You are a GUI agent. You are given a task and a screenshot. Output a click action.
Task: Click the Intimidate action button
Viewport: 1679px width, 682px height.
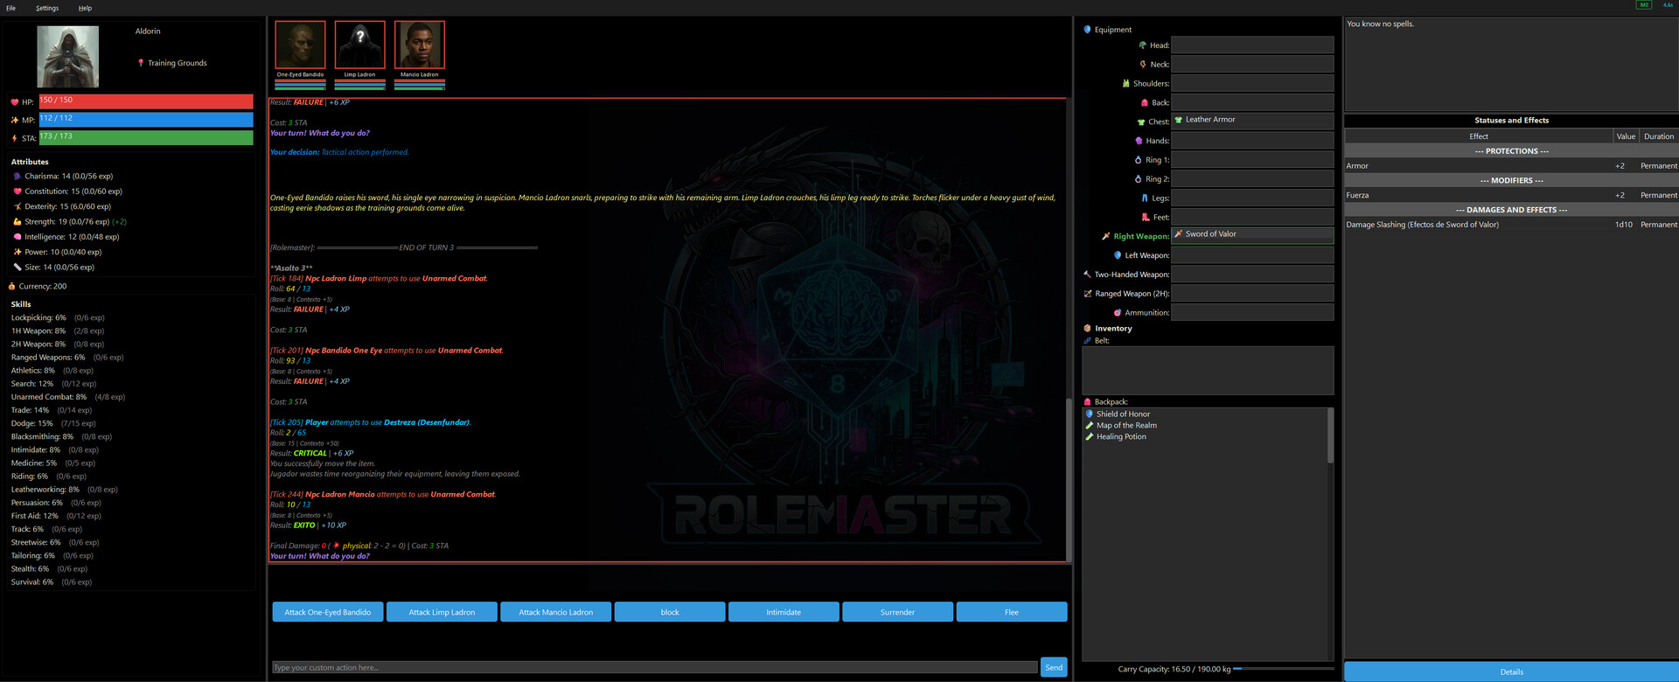783,612
